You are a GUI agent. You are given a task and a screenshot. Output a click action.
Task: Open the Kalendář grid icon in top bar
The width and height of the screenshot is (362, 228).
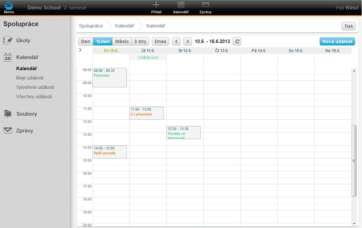181,5
